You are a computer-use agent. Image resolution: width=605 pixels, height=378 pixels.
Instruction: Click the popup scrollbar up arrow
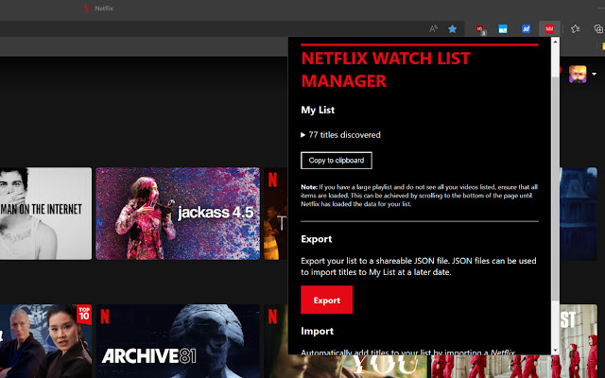coord(555,43)
